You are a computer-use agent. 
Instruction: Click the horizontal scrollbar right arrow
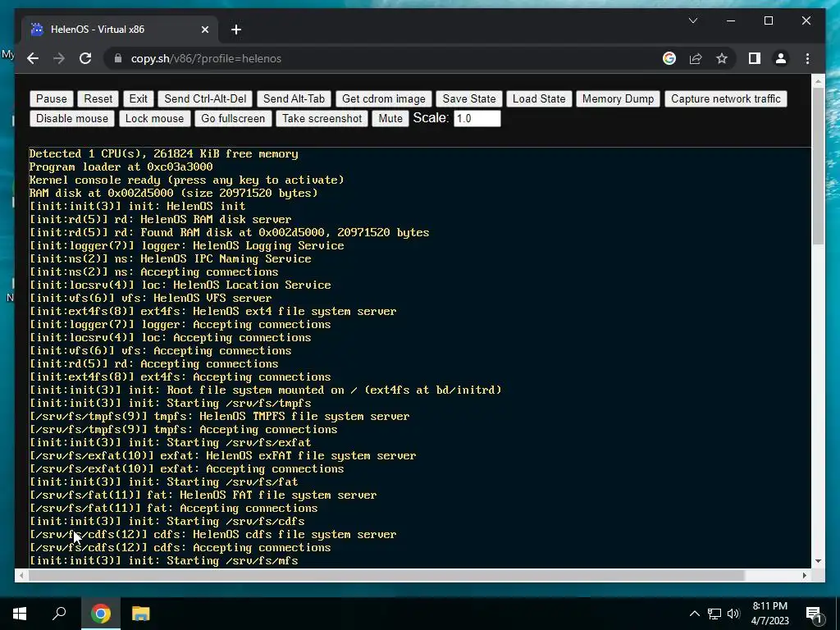pyautogui.click(x=805, y=575)
